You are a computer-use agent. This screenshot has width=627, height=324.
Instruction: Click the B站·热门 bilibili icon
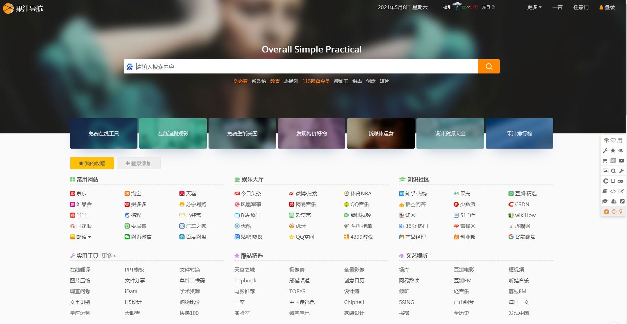[x=237, y=215]
